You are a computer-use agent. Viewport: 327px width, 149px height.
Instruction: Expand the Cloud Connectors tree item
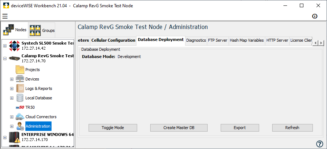click(12, 117)
